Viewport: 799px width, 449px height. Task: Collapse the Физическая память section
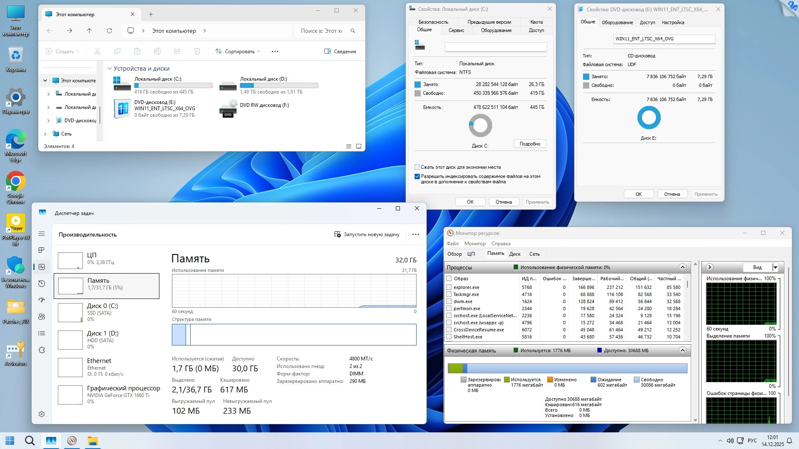pos(682,350)
